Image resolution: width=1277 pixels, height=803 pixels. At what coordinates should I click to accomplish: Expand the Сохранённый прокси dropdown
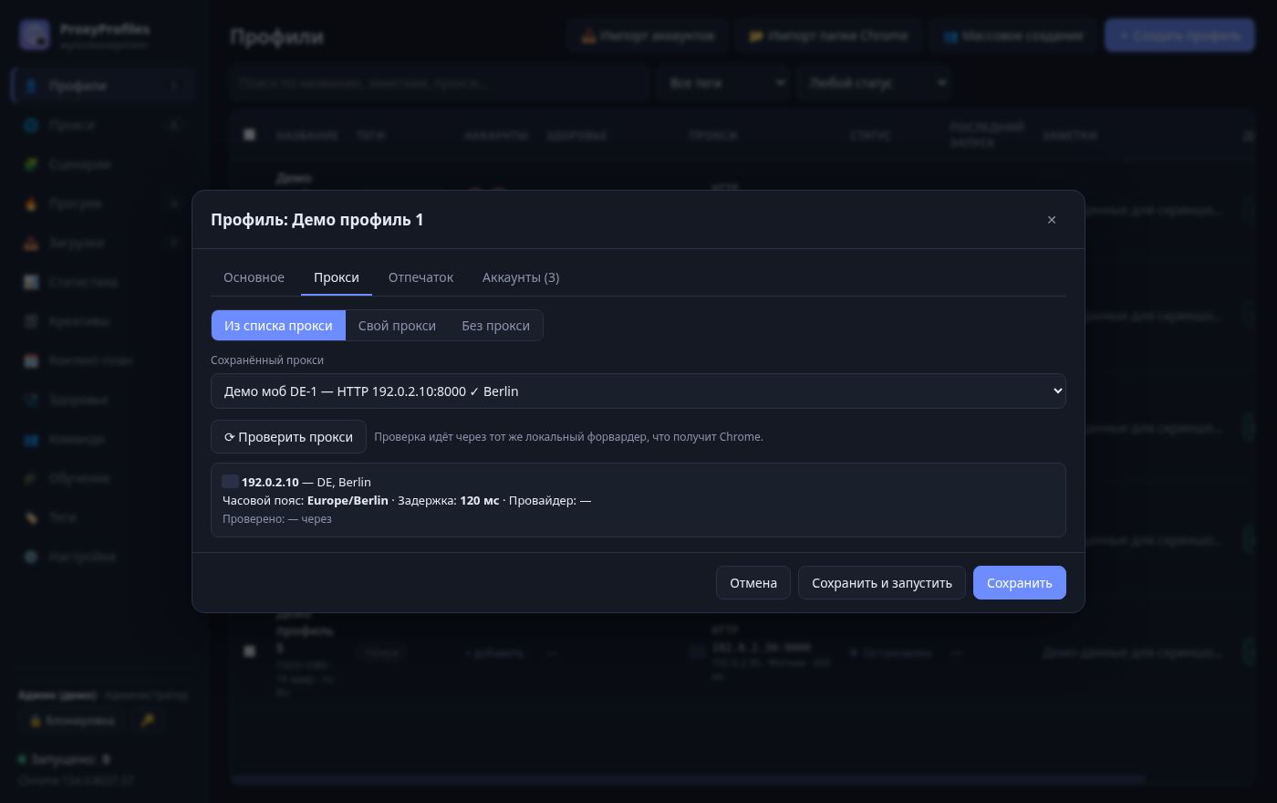pos(638,391)
